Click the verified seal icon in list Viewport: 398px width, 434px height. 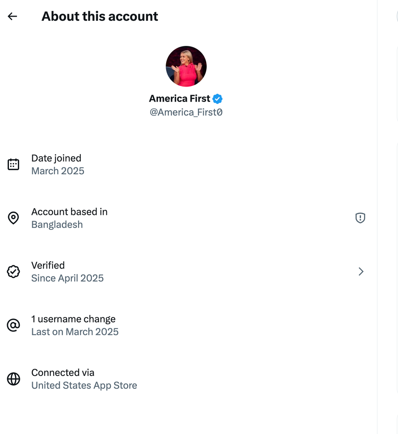click(x=13, y=271)
